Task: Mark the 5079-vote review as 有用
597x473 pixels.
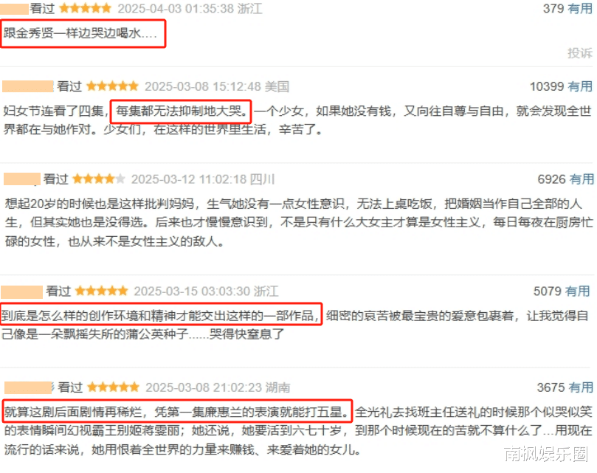Action: [x=577, y=291]
